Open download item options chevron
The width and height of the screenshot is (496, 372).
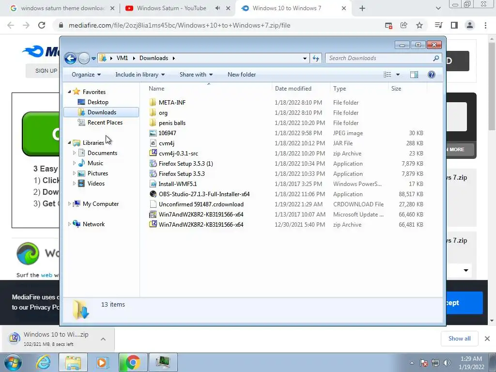coord(103,339)
